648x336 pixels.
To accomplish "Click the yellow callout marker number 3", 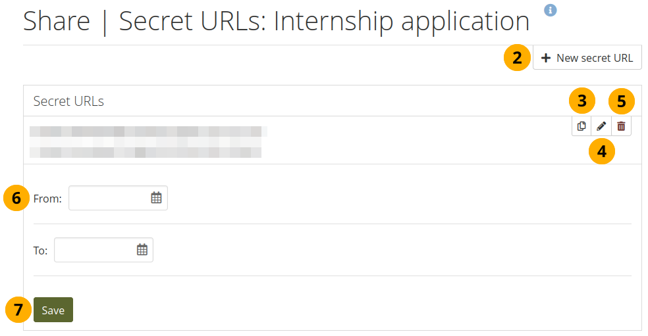I will click(x=581, y=101).
